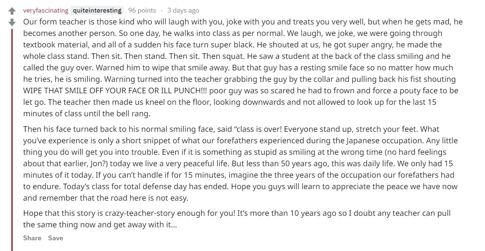Click the 96 points score label
This screenshot has width=485, height=251.
(x=142, y=10)
